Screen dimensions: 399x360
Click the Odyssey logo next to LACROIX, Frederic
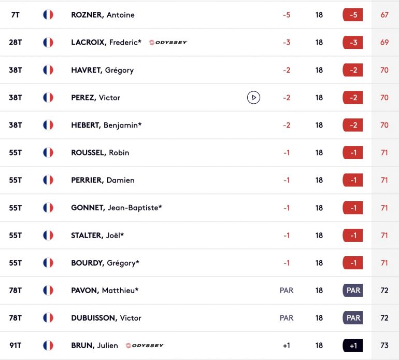(x=168, y=43)
